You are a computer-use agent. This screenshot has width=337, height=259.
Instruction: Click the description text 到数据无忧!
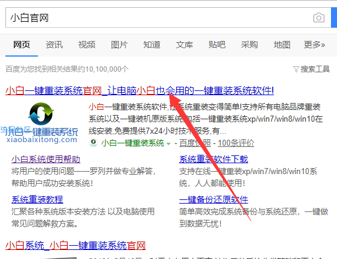200,224
